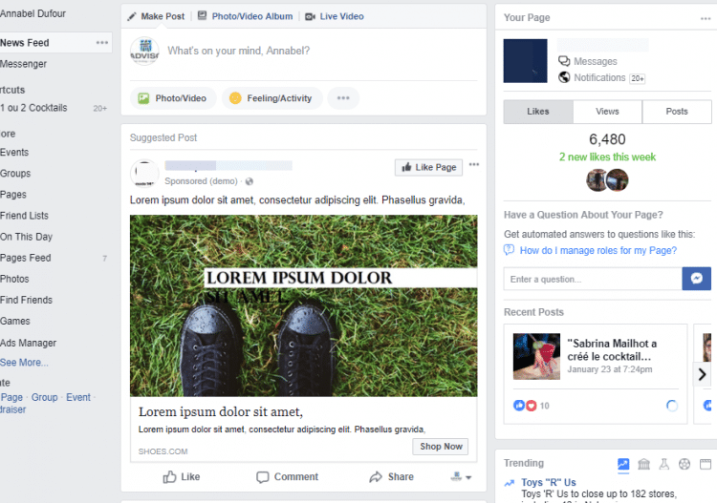Switch to the Views tab in Your Page
The width and height of the screenshot is (717, 503).
click(607, 112)
